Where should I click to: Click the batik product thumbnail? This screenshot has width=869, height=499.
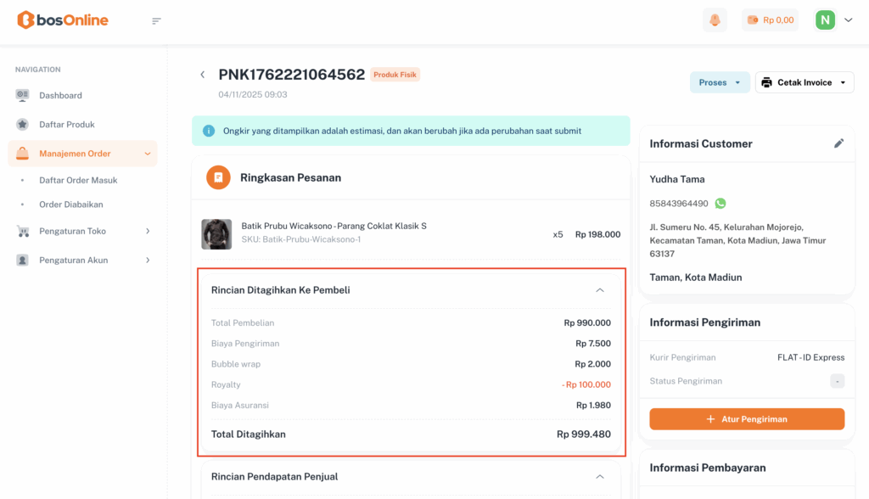coord(216,234)
